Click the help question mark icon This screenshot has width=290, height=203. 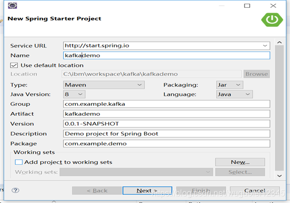click(15, 190)
